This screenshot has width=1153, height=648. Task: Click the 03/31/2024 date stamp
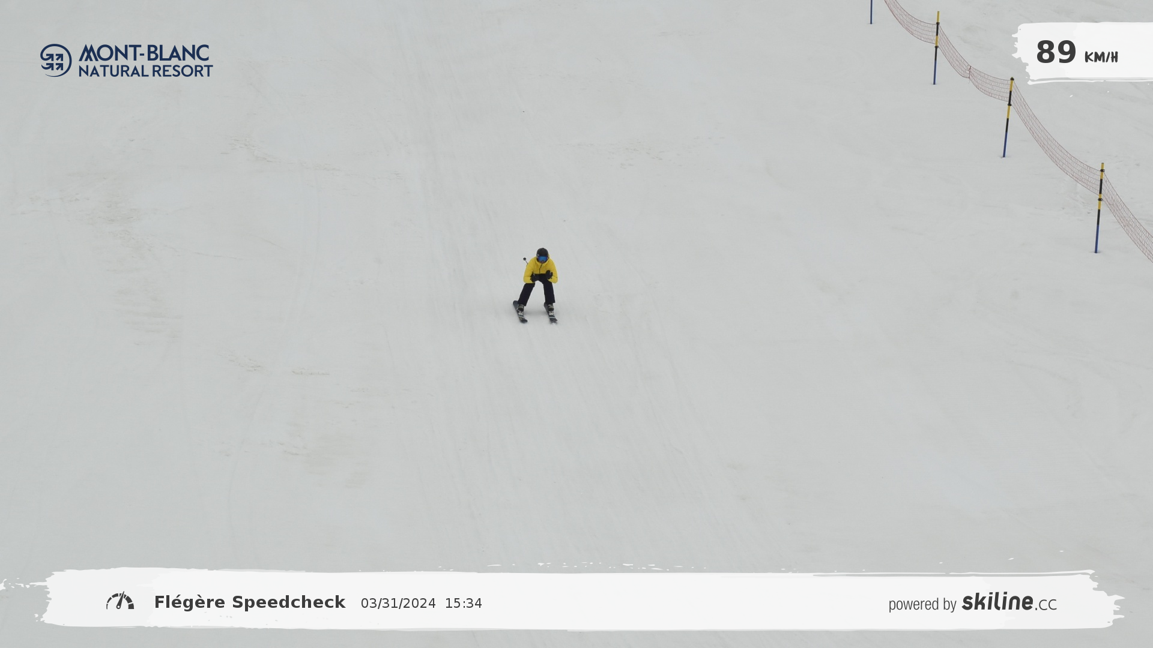tap(398, 604)
